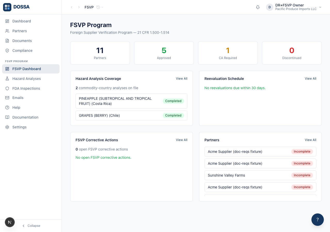Click the FSVP Dashboard grid icon
Screen dimensions: 330x232
pos(7,69)
